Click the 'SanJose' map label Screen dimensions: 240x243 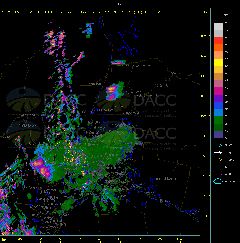[x=118, y=106]
